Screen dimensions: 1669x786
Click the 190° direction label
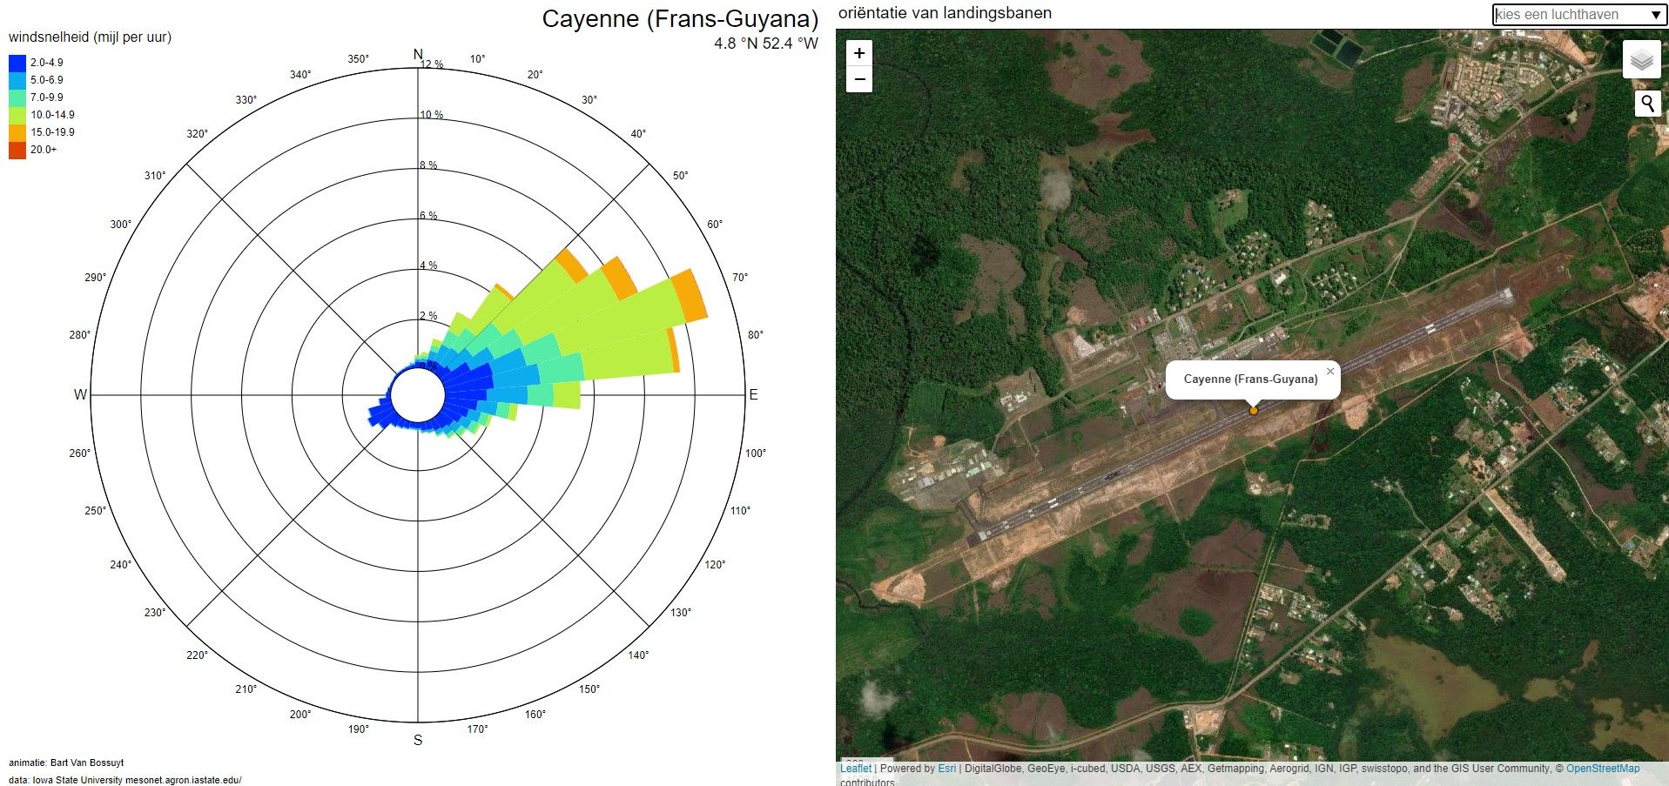tap(358, 729)
